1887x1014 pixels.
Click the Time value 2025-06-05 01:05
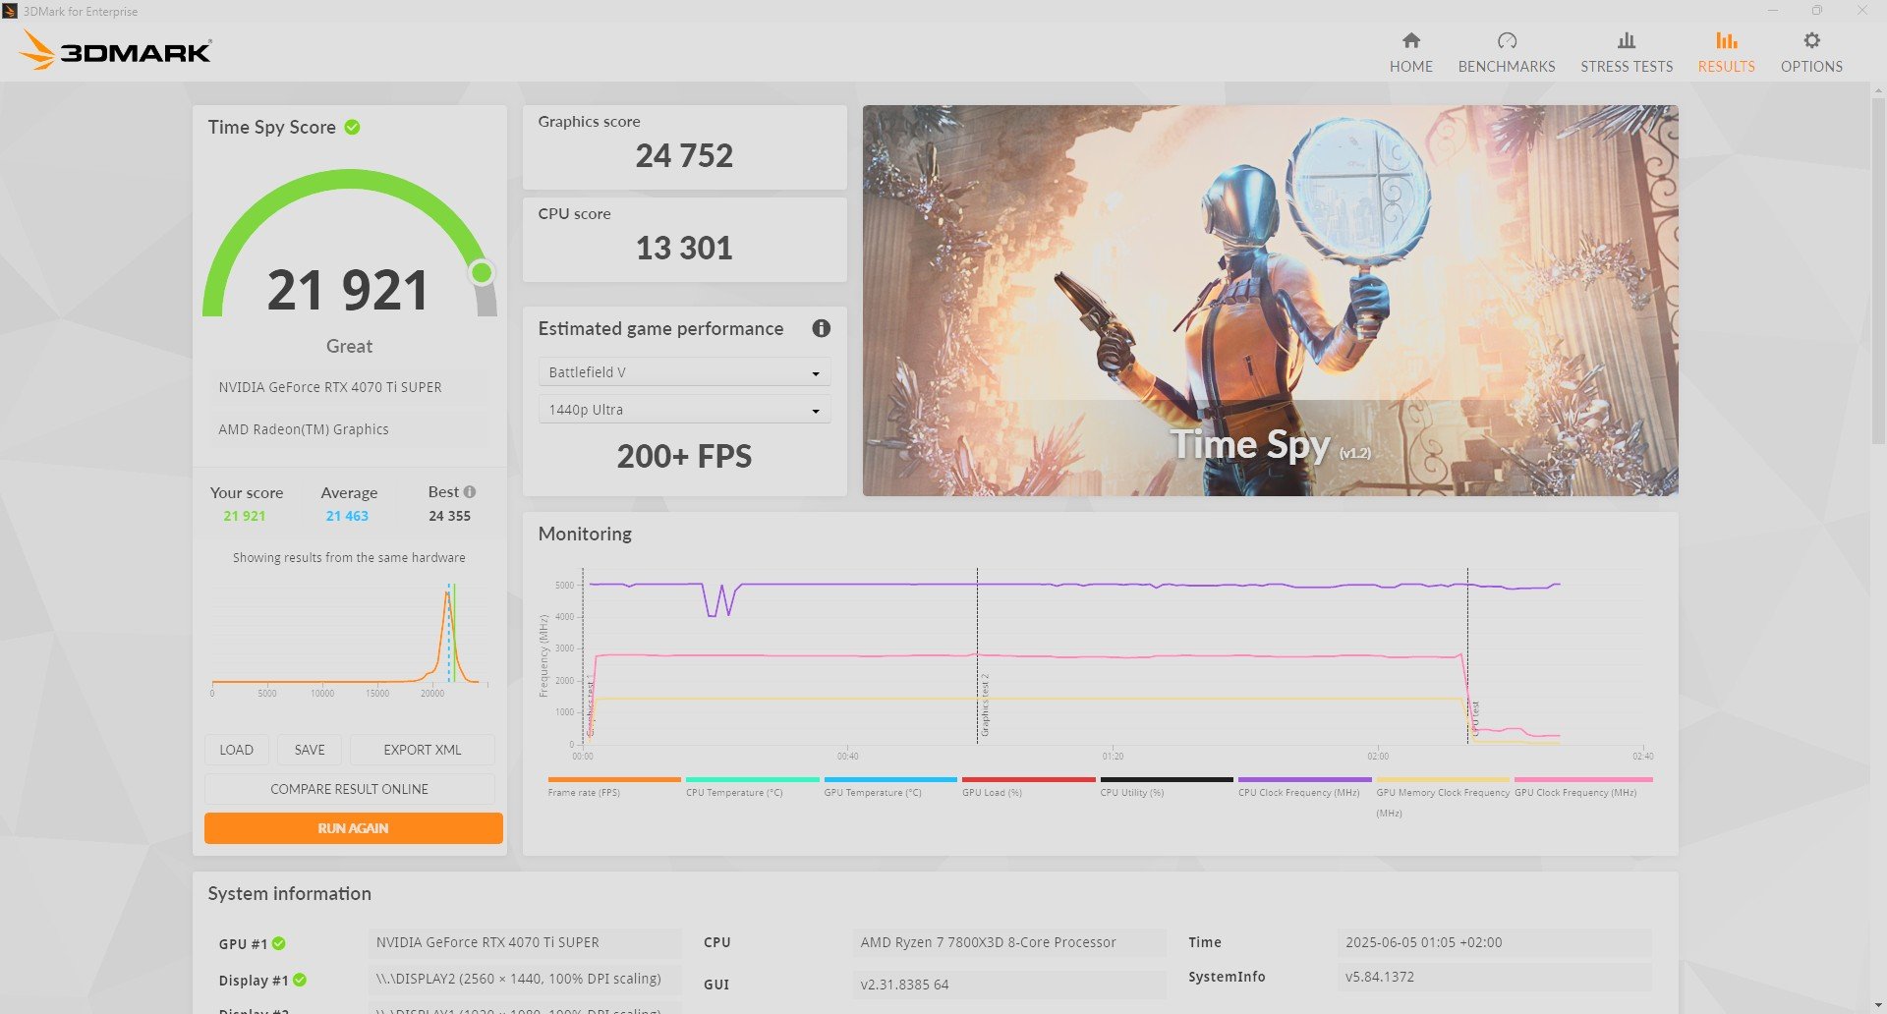click(x=1494, y=942)
